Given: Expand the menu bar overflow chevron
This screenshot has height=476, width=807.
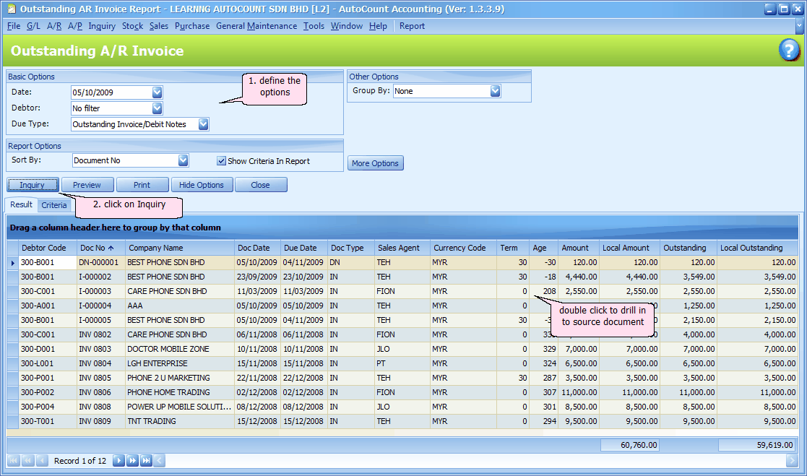Looking at the screenshot, I should (x=800, y=26).
